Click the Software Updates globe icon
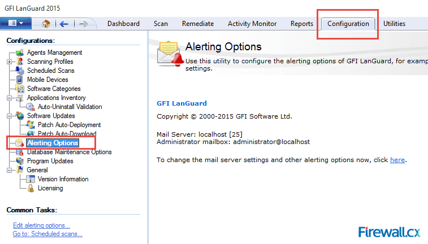Viewport: 428px width, 244px height. click(20, 116)
